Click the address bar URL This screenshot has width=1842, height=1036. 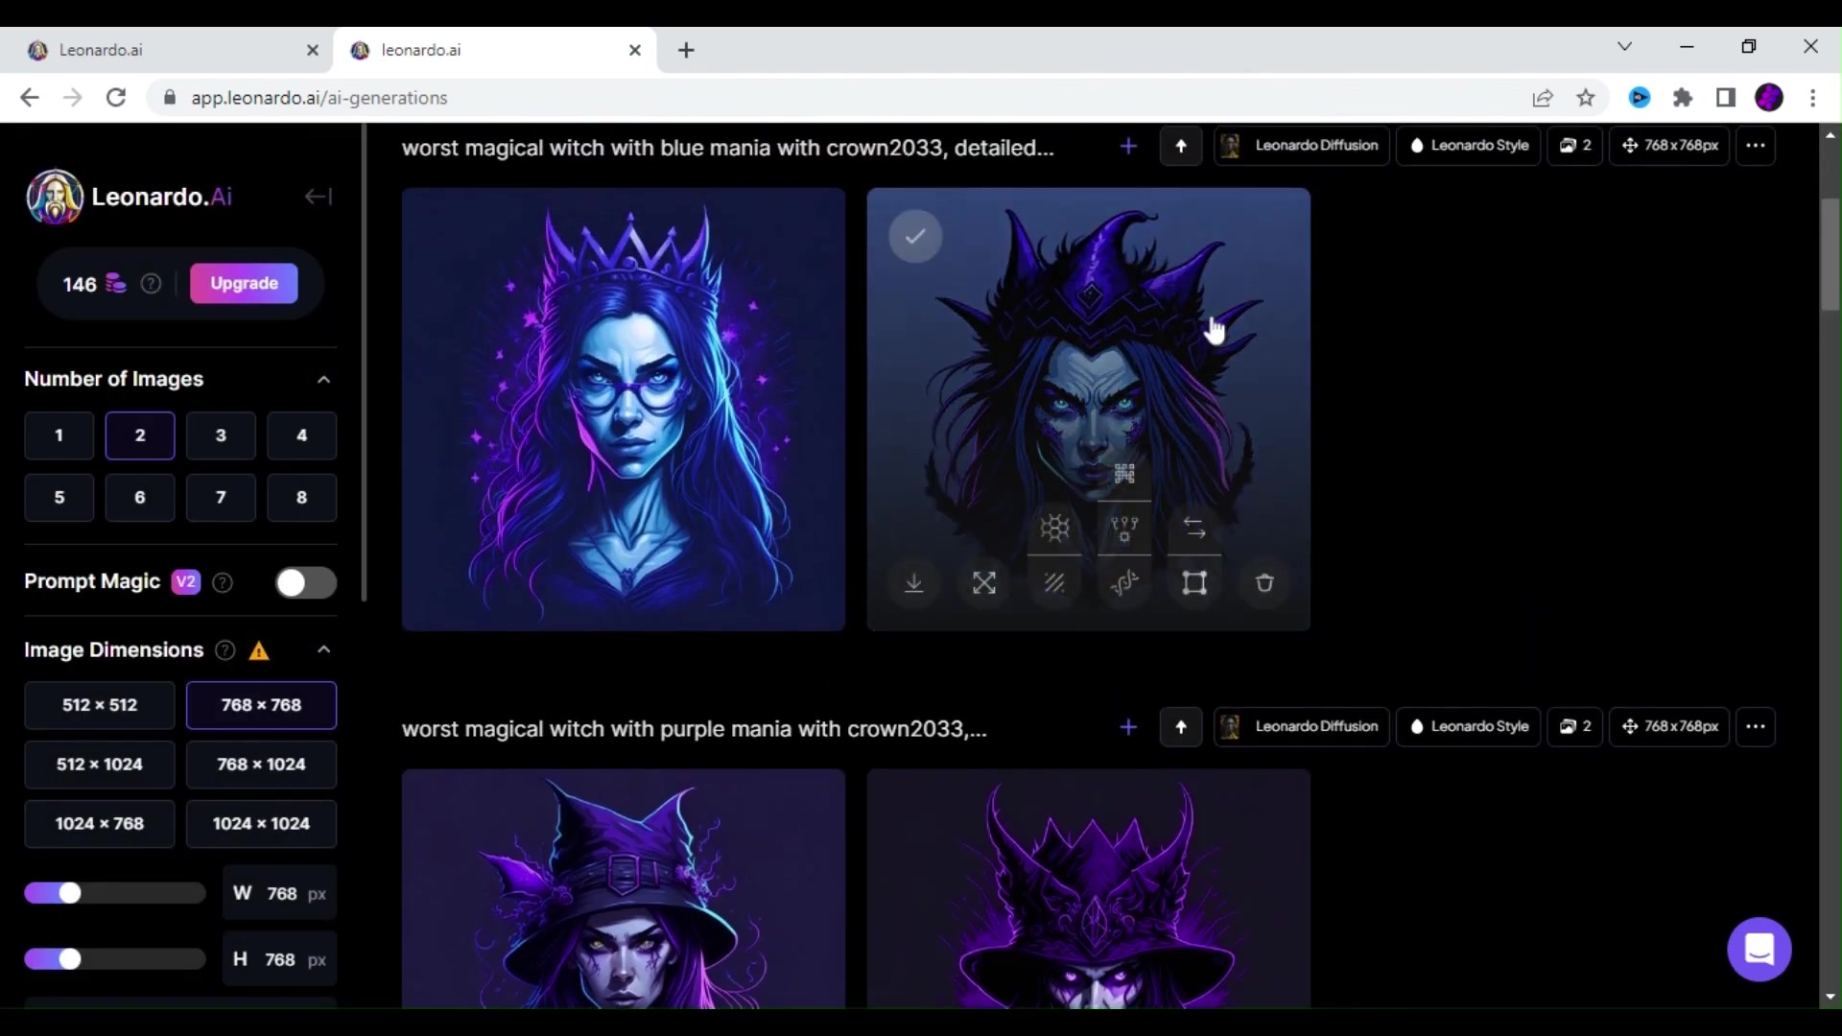coord(319,98)
